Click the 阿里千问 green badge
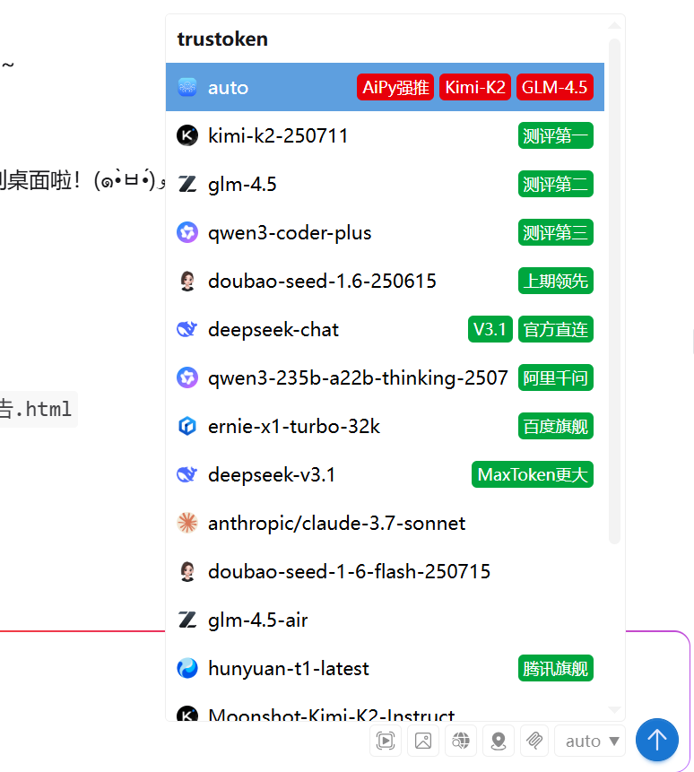Viewport: 694px width, 772px height. click(x=556, y=377)
